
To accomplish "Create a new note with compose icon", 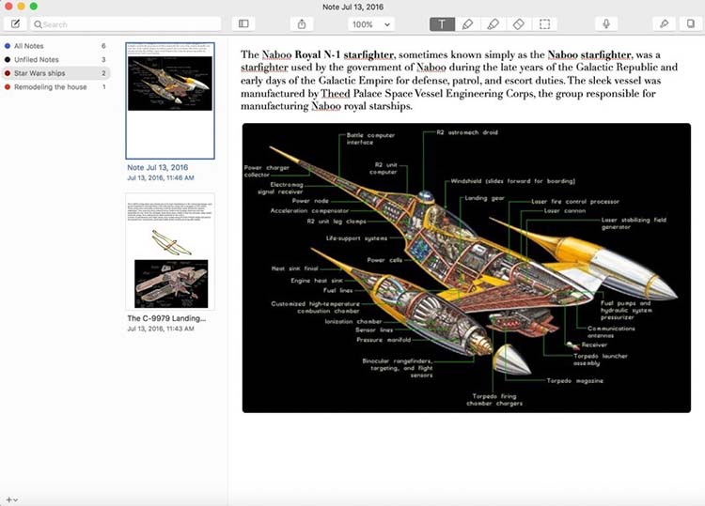I will [x=15, y=24].
